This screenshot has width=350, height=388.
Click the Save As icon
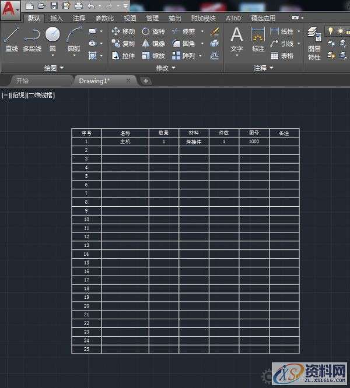click(x=66, y=6)
